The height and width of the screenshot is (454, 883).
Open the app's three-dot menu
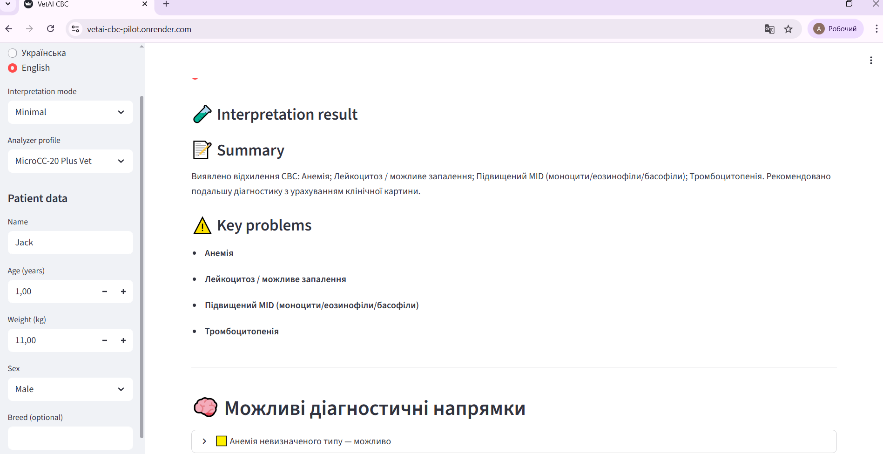point(871,60)
